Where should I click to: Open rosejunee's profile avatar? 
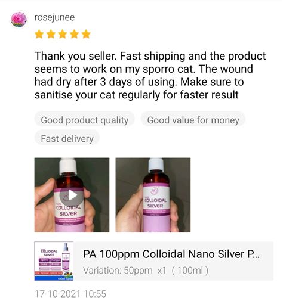point(19,19)
